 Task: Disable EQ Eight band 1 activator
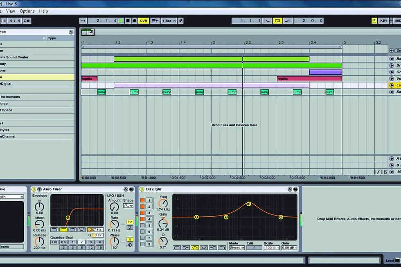(x=142, y=200)
